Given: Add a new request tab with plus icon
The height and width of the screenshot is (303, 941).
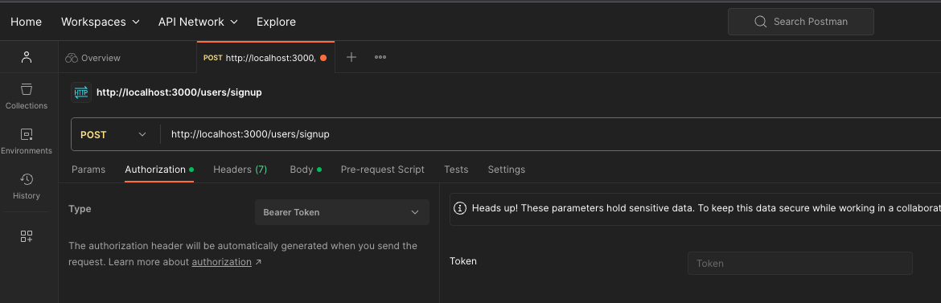Looking at the screenshot, I should tap(351, 57).
